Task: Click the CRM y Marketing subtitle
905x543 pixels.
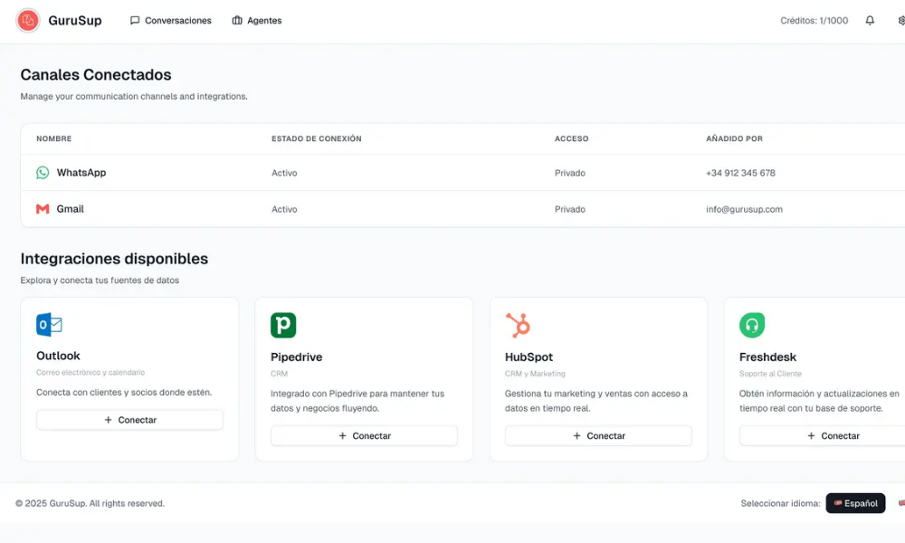Action: pyautogui.click(x=535, y=374)
